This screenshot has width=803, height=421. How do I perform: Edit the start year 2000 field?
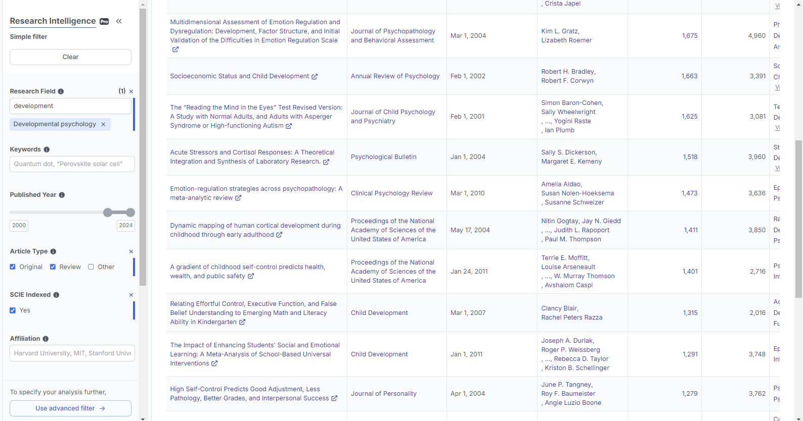(x=19, y=226)
